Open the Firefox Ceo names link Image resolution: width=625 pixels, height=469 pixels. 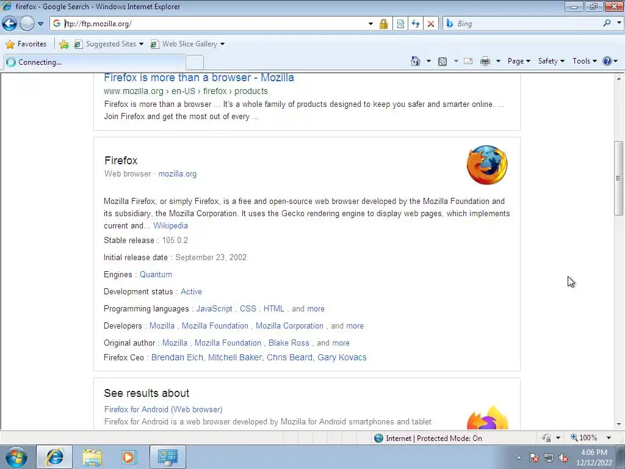pos(259,357)
